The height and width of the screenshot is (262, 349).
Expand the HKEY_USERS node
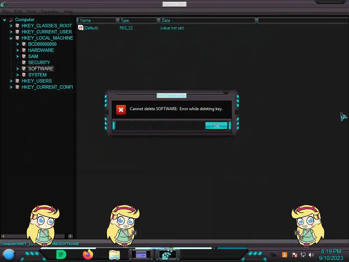11,81
